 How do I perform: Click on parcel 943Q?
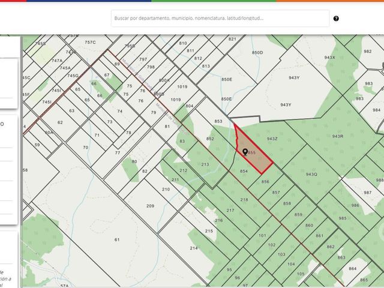point(311,175)
